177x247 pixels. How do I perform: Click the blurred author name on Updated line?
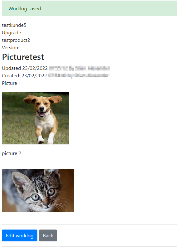(x=92, y=68)
